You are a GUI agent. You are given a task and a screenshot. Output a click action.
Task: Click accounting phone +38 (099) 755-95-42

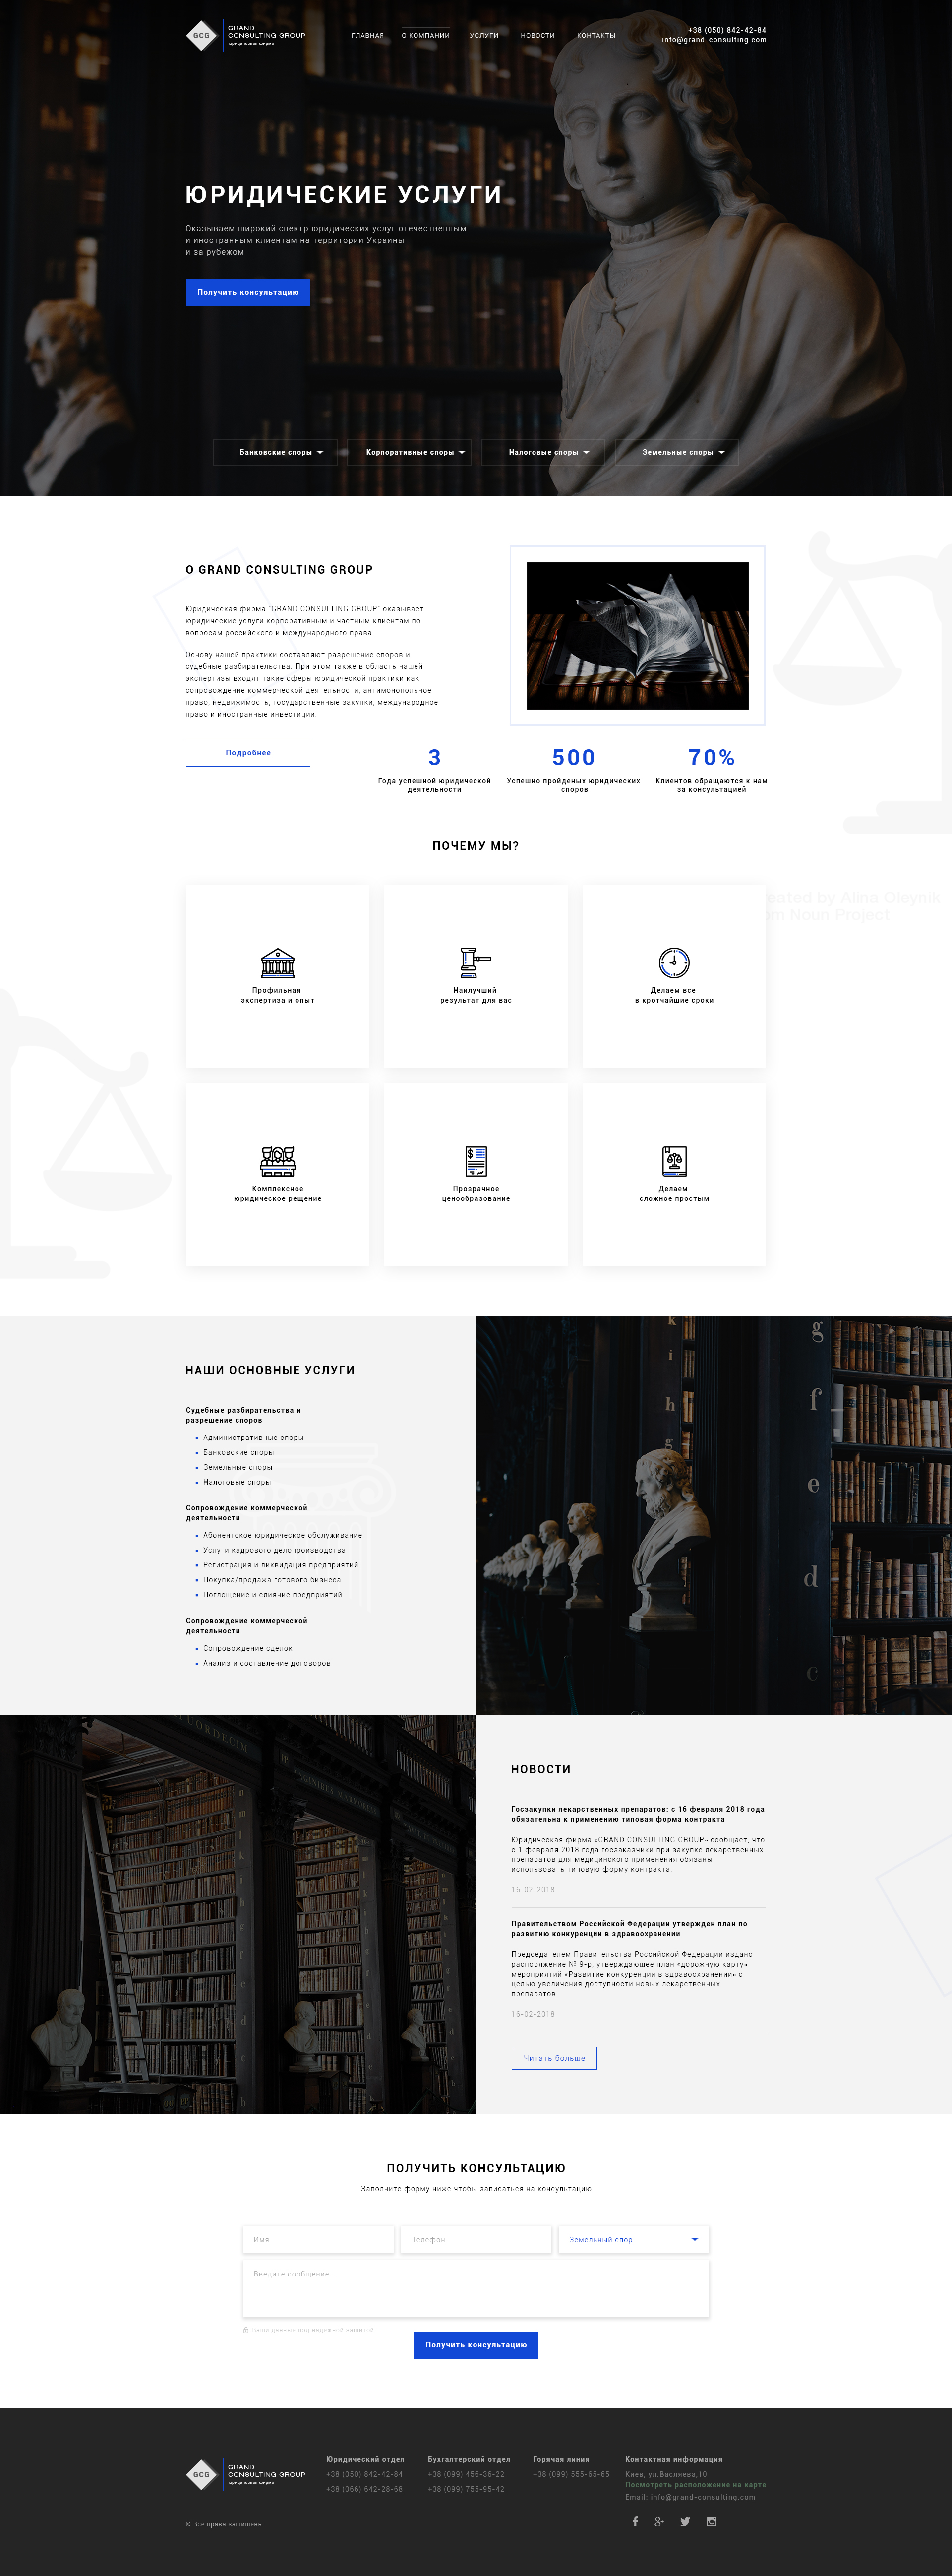(466, 2489)
